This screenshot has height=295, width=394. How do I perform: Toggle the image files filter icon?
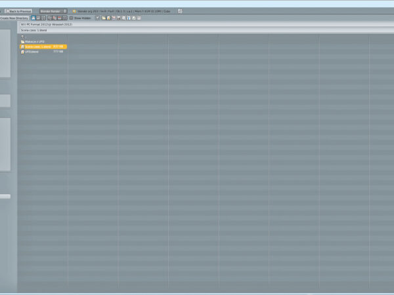pos(114,18)
